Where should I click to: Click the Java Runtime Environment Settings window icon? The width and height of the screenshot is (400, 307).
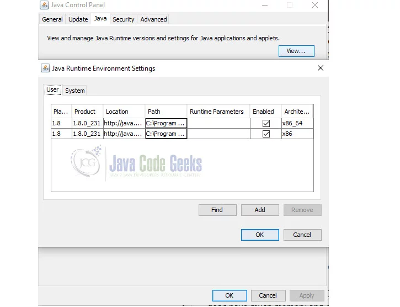(x=45, y=68)
